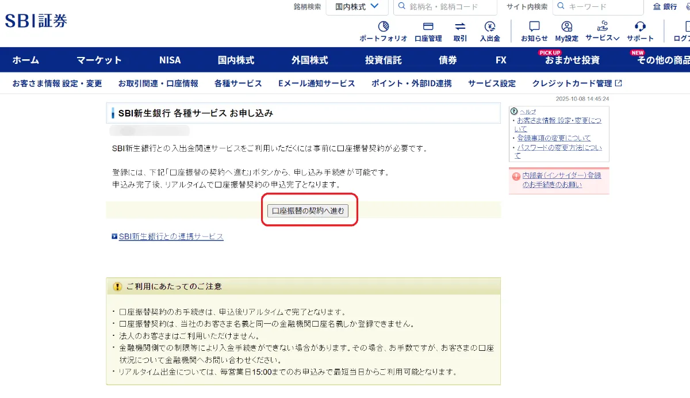The image size is (690, 398).
Task: Click the My設定 profile icon
Action: pos(566,26)
